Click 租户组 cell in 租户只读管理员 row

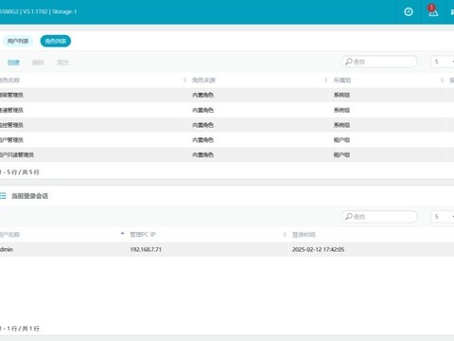[341, 154]
